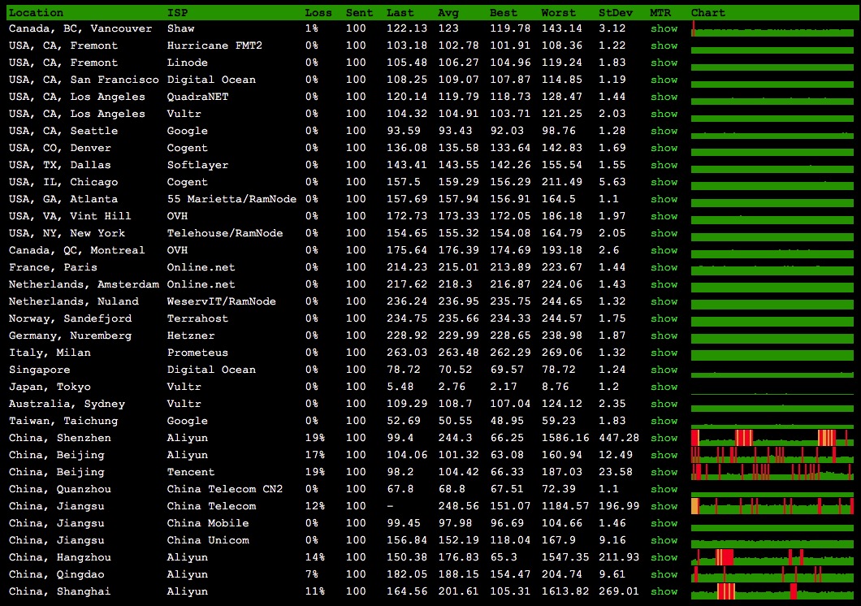Screen dimensions: 861x606
Task: Select the 19% loss value for Shenzhen
Action: [x=315, y=438]
